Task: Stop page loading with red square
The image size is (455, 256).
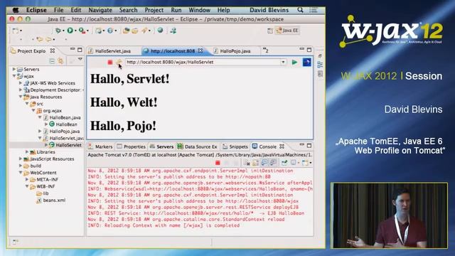Action: point(110,62)
